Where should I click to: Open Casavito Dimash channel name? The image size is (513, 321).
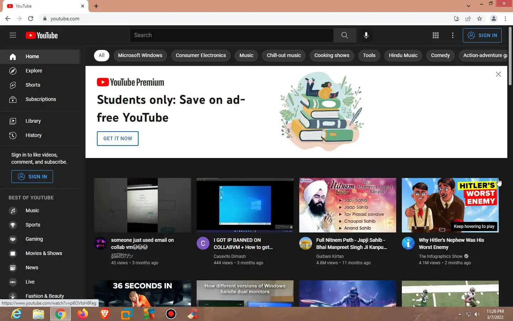pos(230,256)
